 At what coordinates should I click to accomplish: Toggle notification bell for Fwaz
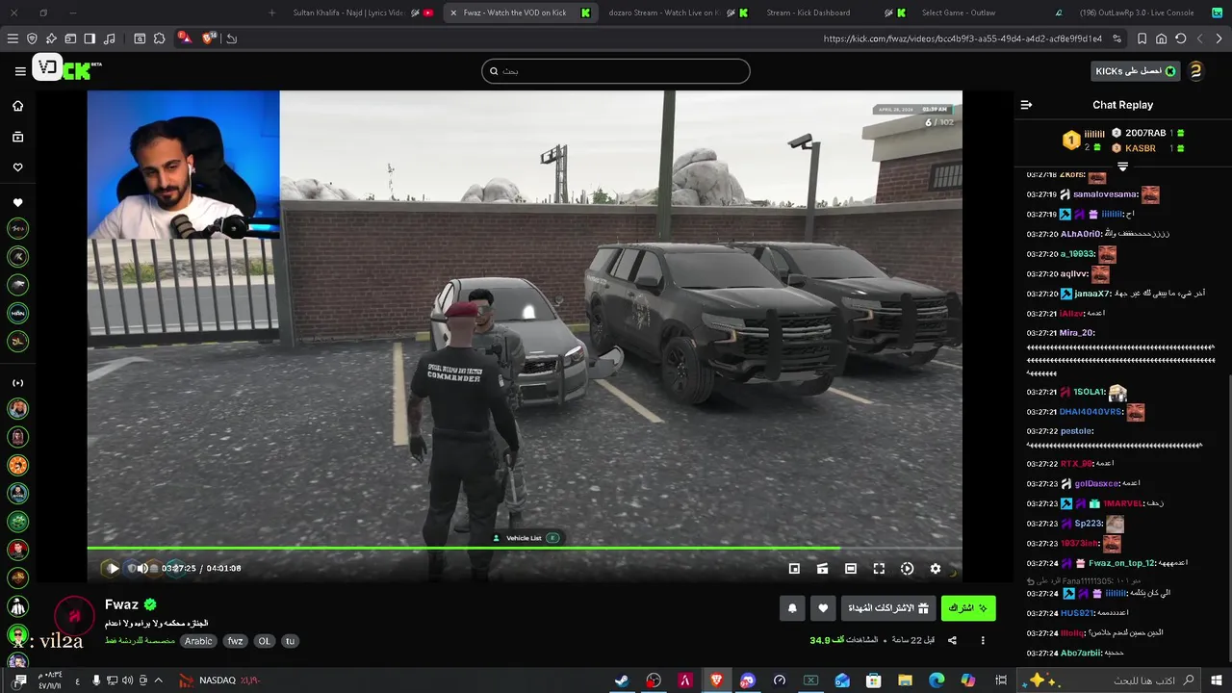pyautogui.click(x=792, y=608)
